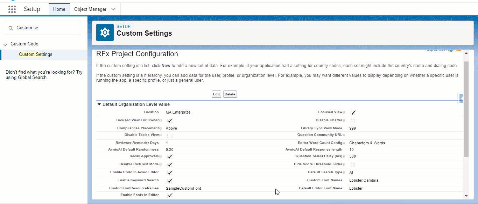Click the Compliances Placement value Above

pos(171,129)
